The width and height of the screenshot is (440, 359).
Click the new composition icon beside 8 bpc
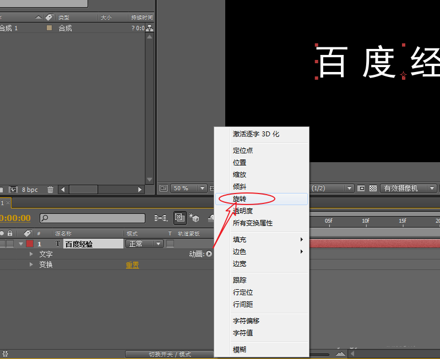click(13, 190)
